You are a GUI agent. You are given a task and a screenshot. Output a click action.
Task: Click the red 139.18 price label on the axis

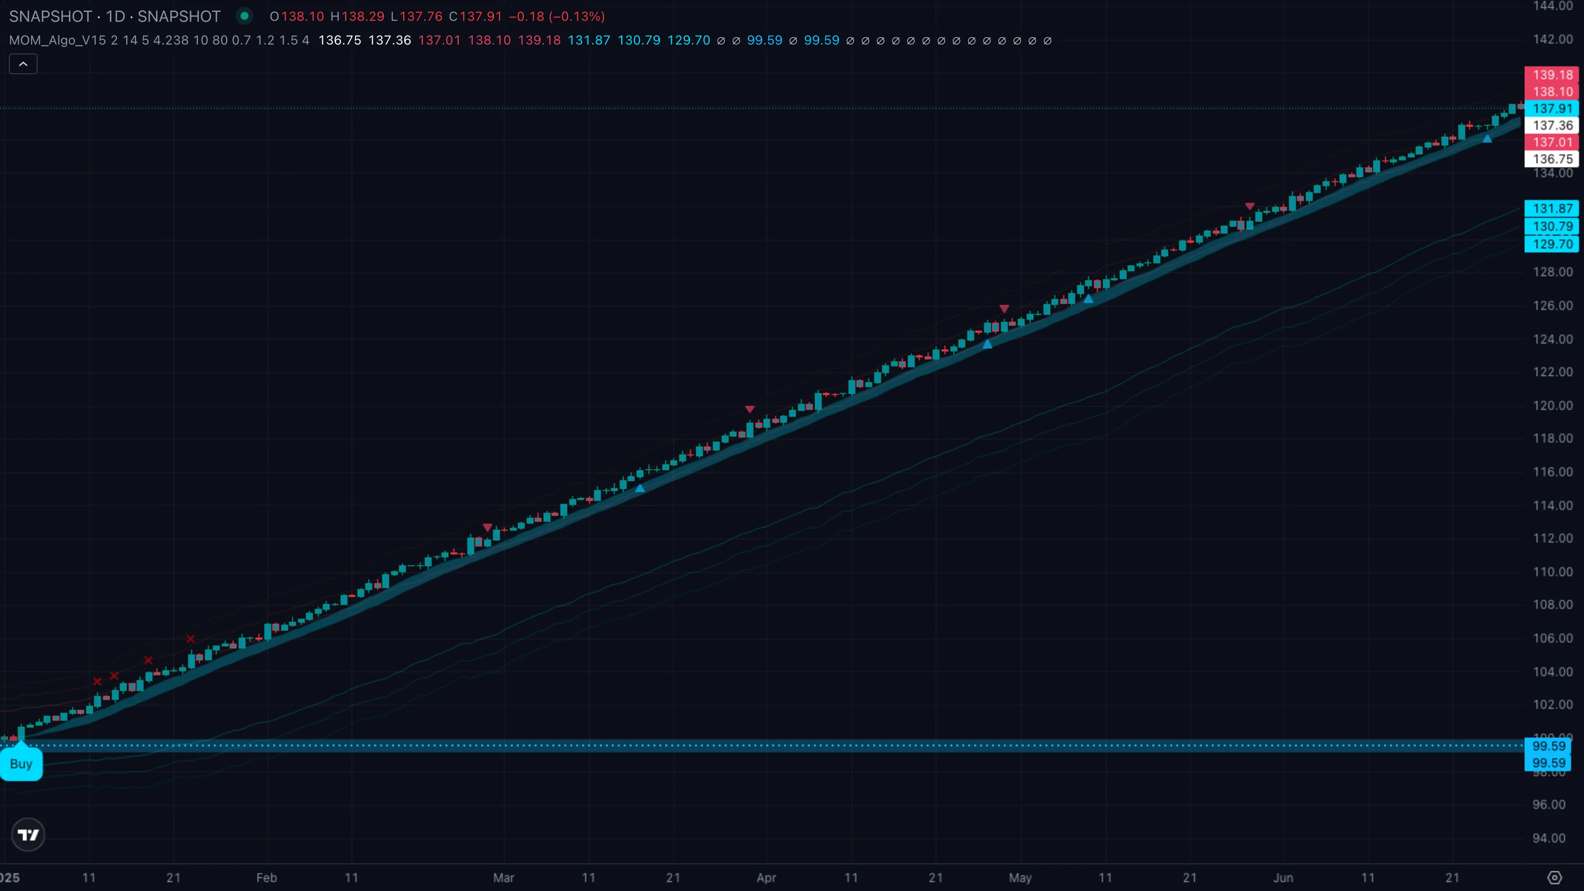[1552, 75]
